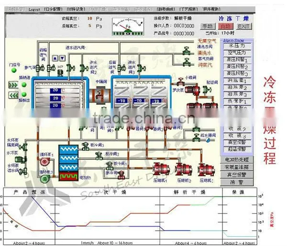Click the 压缩机2 compressor icon
The height and width of the screenshot is (246, 287).
[184, 169]
